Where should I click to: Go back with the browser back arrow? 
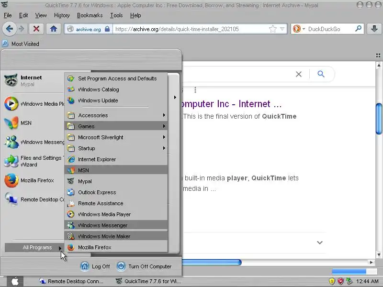(x=9, y=29)
